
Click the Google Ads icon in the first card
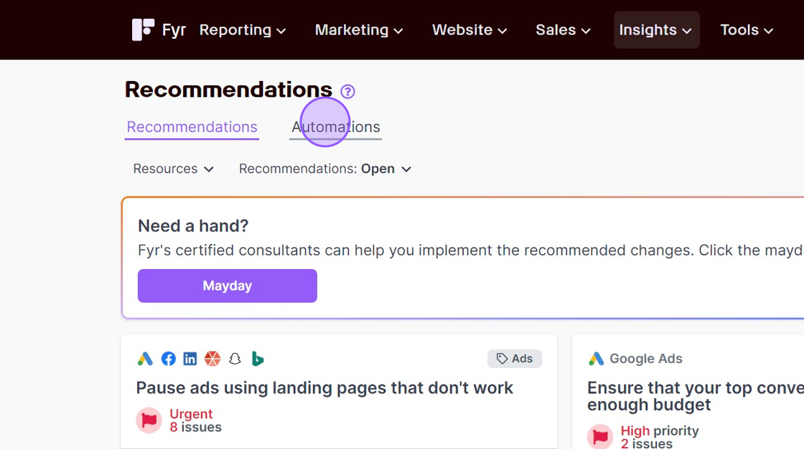pos(145,359)
